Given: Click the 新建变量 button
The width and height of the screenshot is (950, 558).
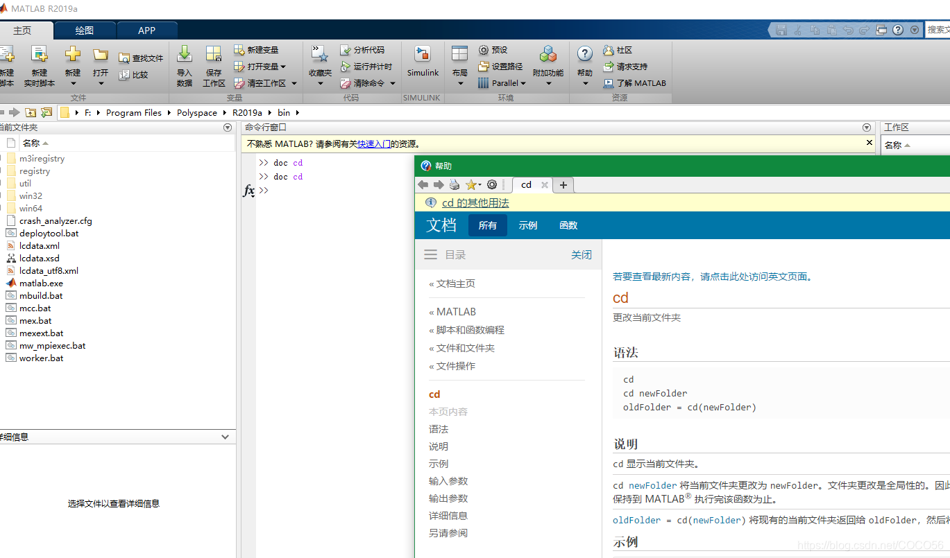Looking at the screenshot, I should coord(256,50).
